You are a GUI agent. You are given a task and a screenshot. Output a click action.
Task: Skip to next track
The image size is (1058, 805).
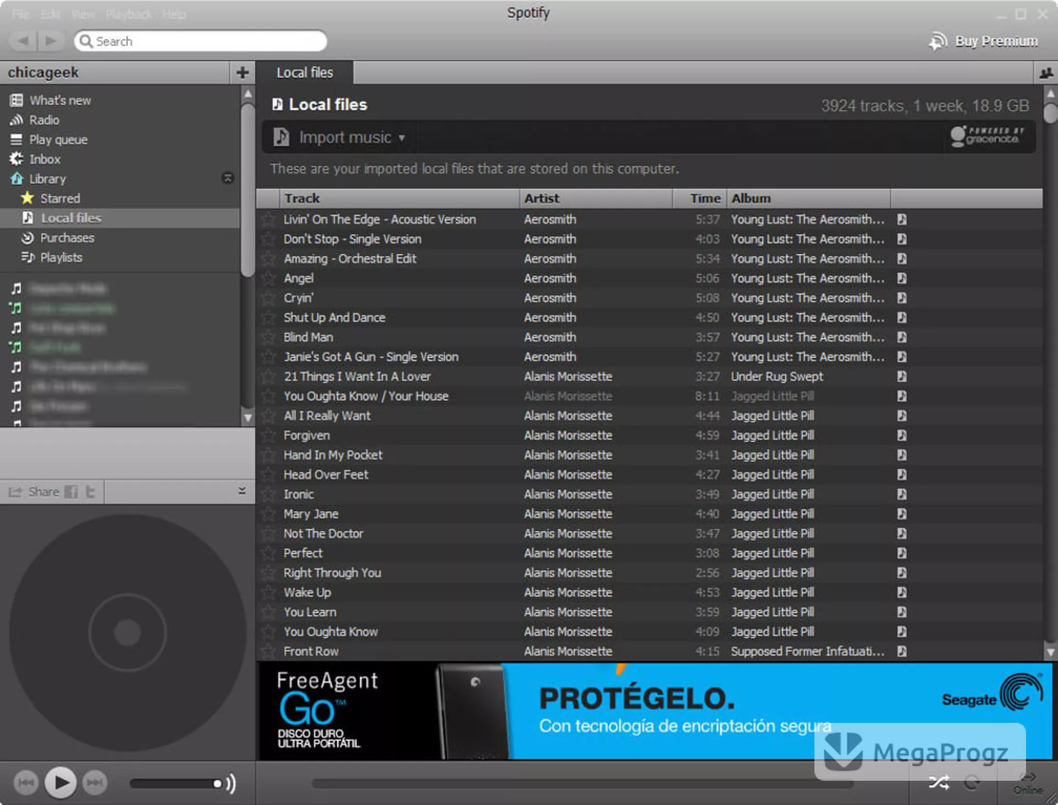[x=95, y=782]
